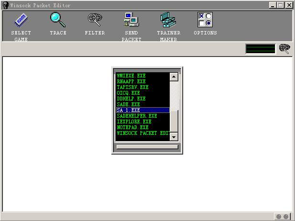Start the Trace magnifying glass tool
The image size is (295, 221).
(x=58, y=20)
